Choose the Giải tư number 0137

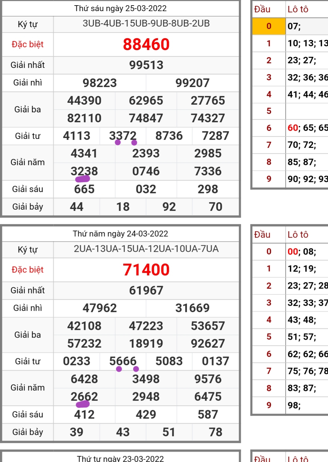[x=215, y=361]
